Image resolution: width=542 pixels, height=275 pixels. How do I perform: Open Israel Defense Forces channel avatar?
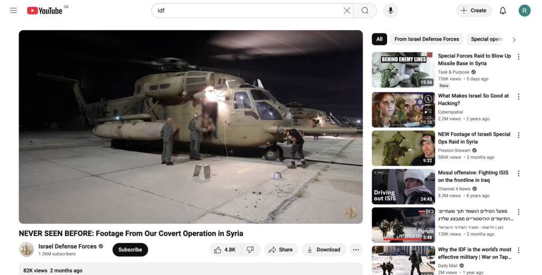pyautogui.click(x=26, y=250)
